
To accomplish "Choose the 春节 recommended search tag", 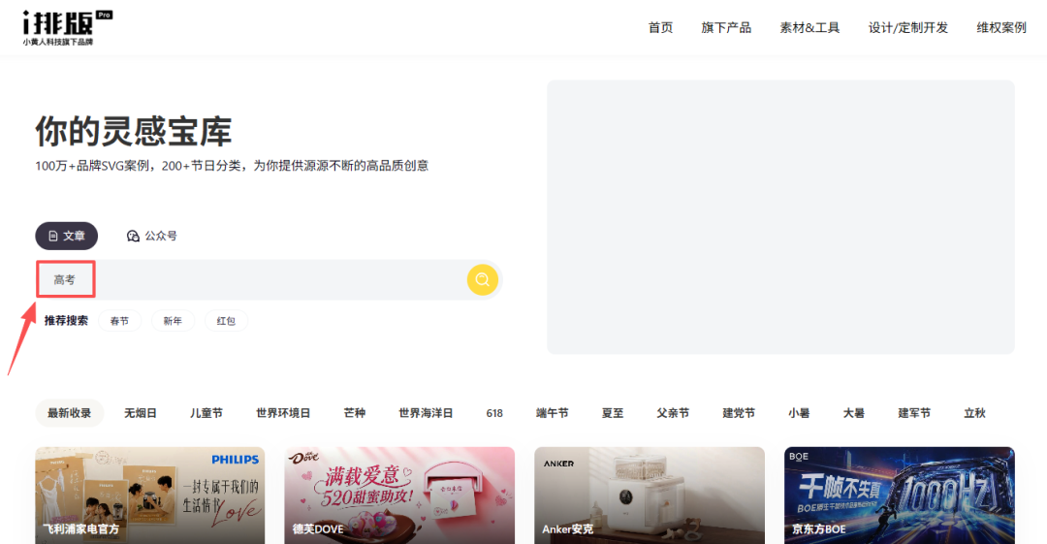I will [x=119, y=321].
